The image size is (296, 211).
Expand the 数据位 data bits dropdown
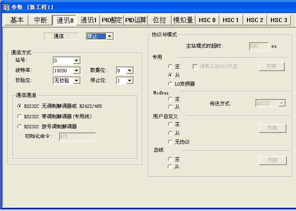(129, 71)
